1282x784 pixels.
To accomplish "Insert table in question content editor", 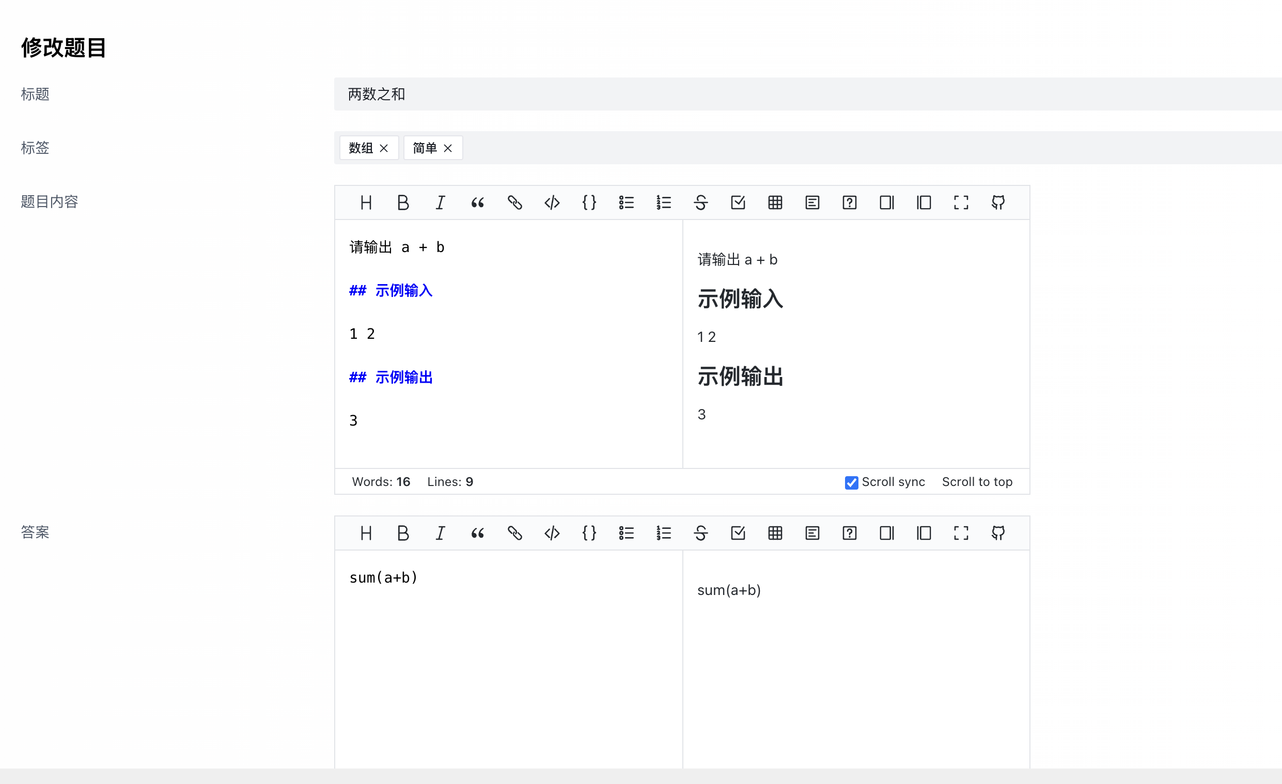I will click(775, 202).
